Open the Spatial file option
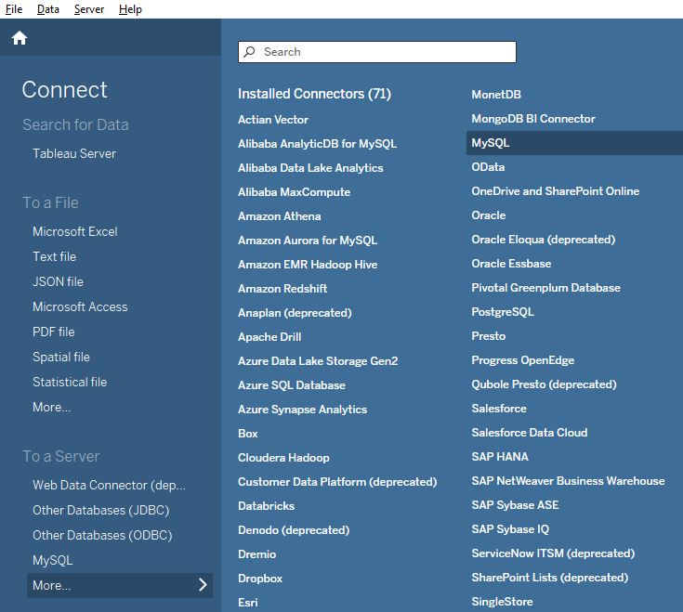This screenshot has height=612, width=683. pos(61,357)
